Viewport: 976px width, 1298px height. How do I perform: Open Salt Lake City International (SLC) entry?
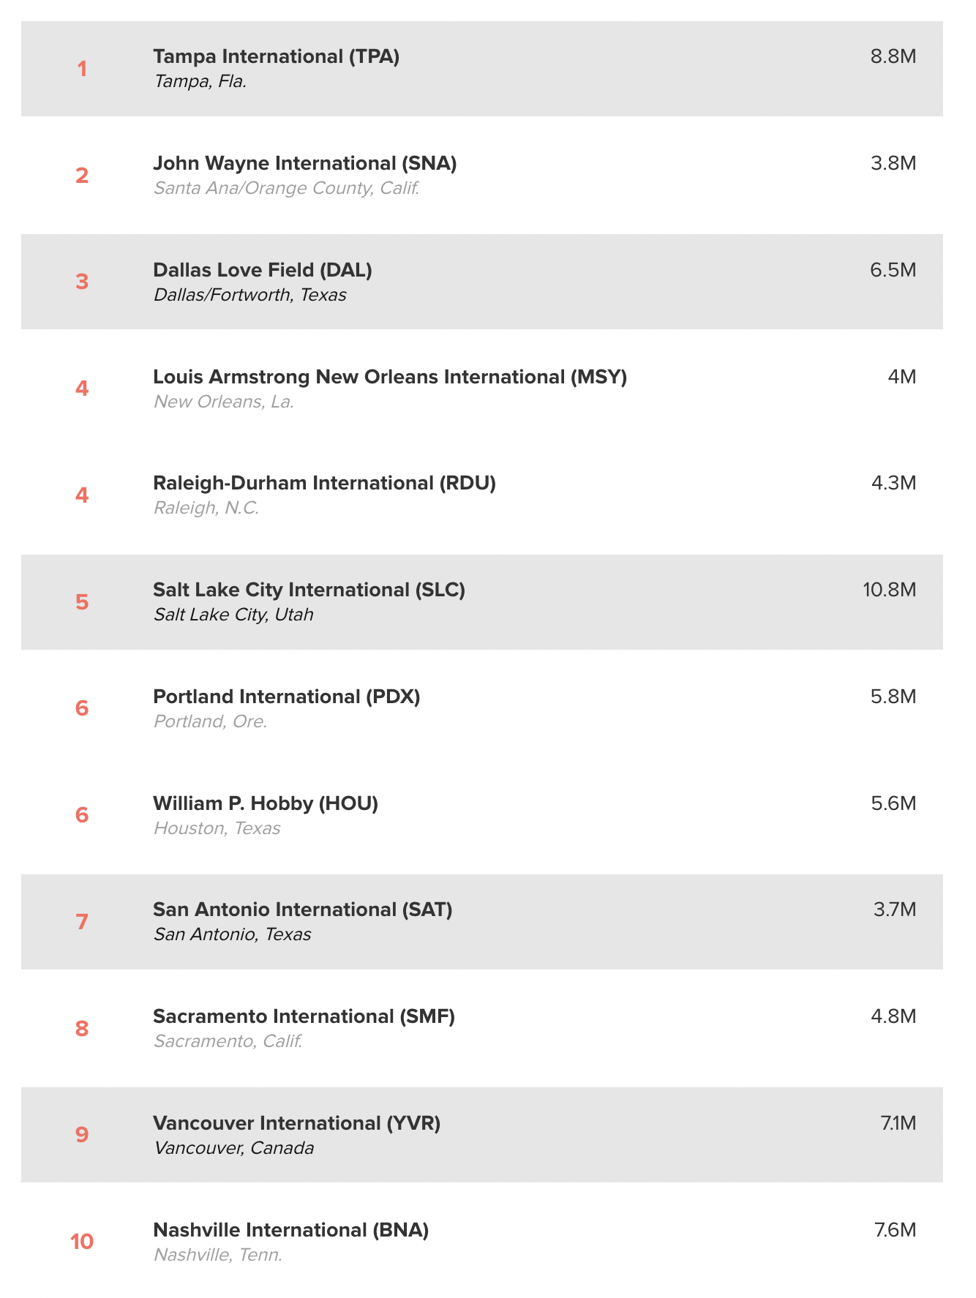point(309,590)
